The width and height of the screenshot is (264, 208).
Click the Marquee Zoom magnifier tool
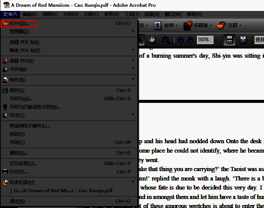pos(166,40)
